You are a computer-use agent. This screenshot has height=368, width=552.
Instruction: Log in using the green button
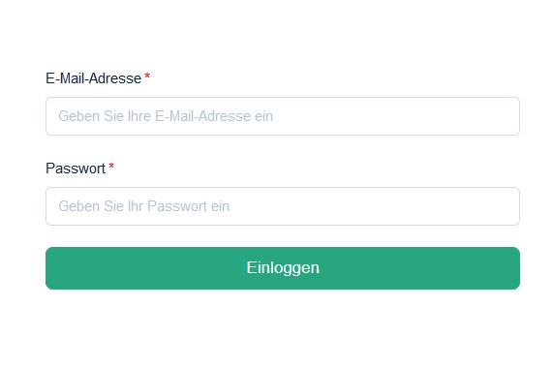pyautogui.click(x=283, y=268)
